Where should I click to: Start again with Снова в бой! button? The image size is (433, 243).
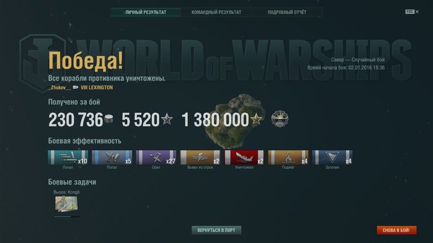[396, 230]
